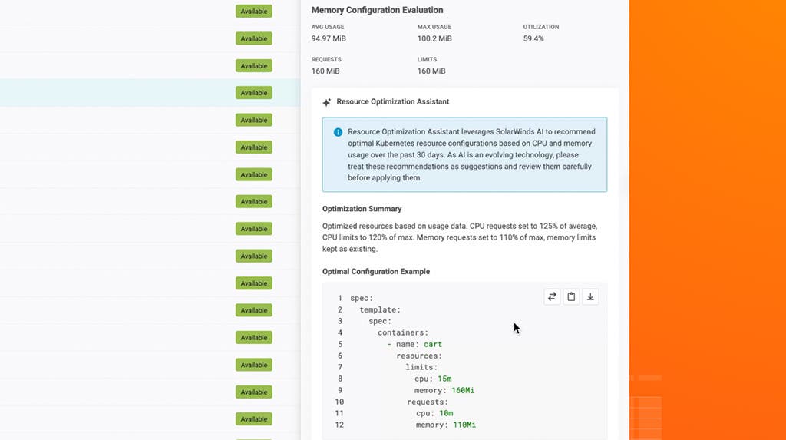Click the blue SolarWinds AI notice text
The width and height of the screenshot is (786, 440).
471,154
